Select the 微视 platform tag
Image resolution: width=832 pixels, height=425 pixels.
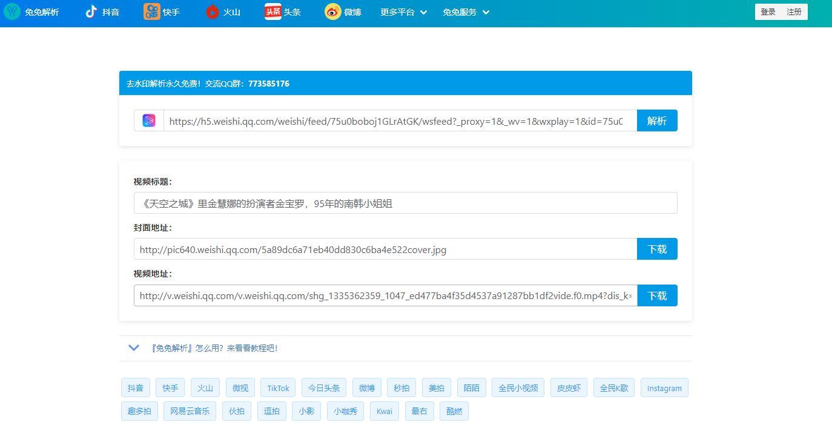240,388
